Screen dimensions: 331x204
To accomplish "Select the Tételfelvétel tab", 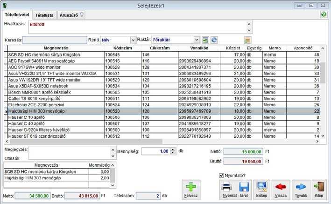I will click(x=17, y=15).
